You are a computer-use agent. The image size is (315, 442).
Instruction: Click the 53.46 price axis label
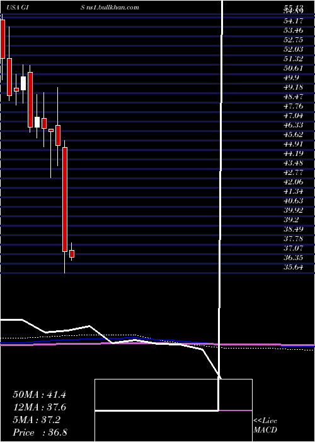[293, 30]
